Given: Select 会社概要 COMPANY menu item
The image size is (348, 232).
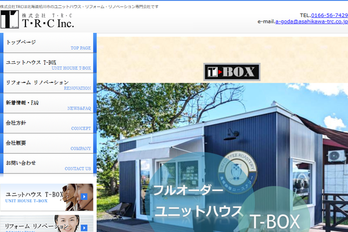Looking at the screenshot, I should coord(48,143).
